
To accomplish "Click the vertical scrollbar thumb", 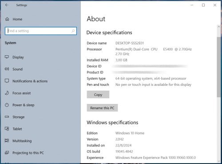I will 218,67.
